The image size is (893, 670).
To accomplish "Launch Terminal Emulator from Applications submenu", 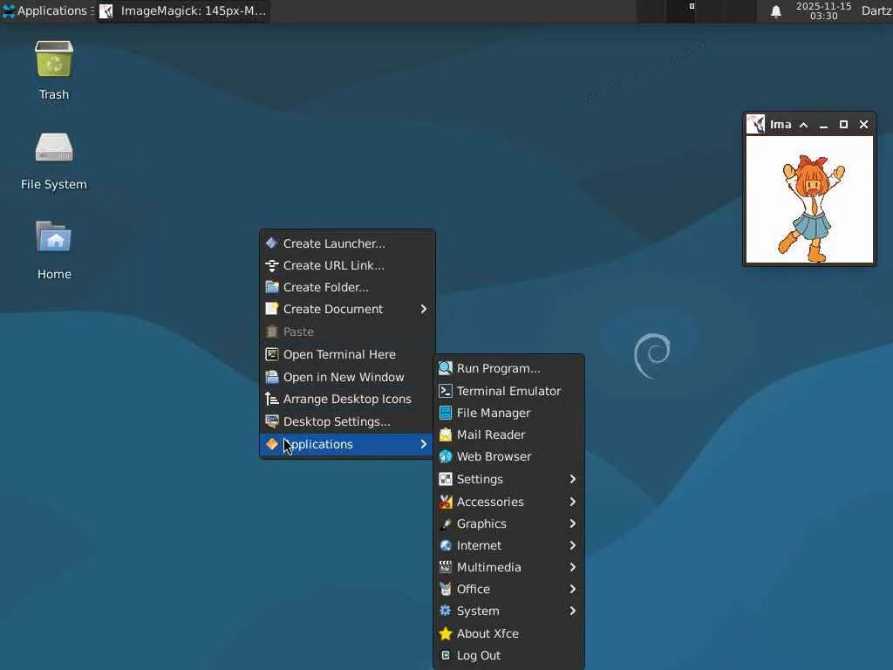I will coord(508,391).
